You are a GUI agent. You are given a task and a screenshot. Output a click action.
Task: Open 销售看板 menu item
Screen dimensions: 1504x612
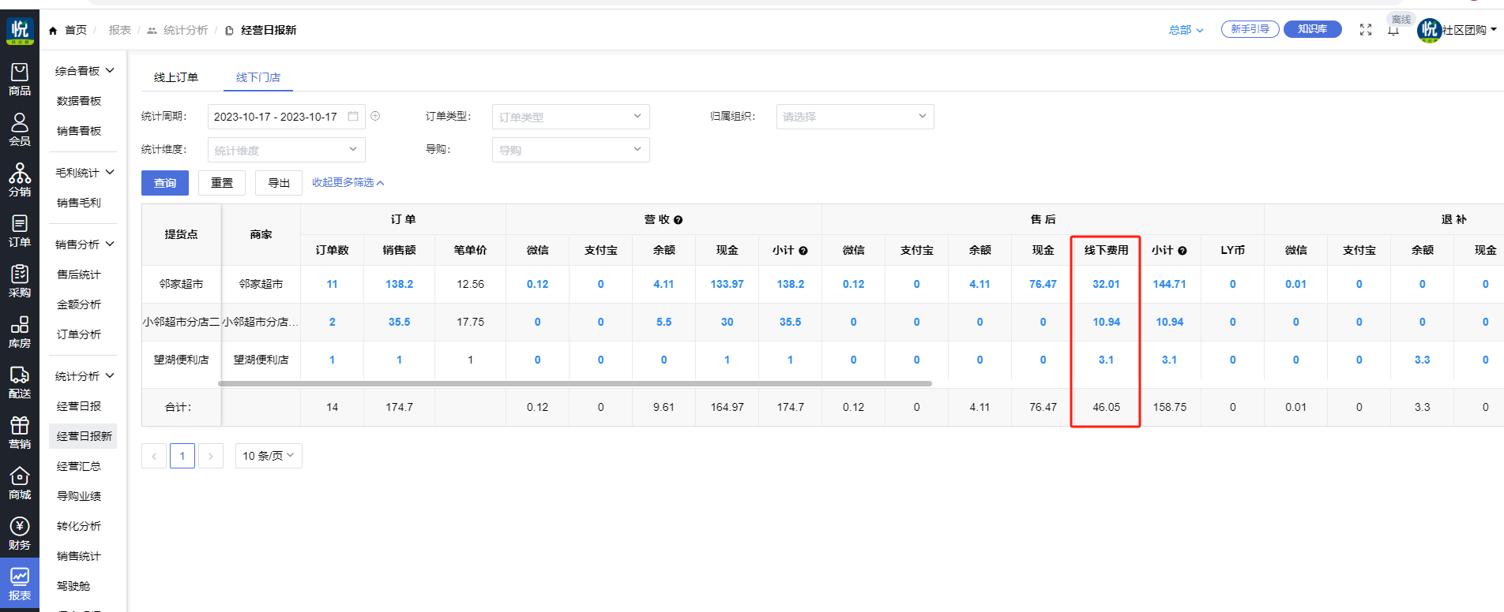79,131
